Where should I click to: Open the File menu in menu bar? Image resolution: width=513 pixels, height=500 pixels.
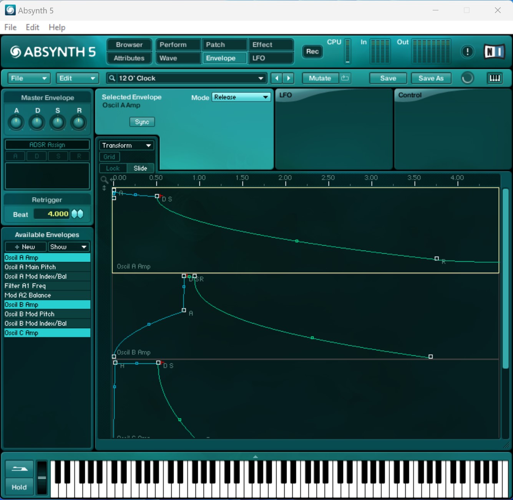(10, 27)
